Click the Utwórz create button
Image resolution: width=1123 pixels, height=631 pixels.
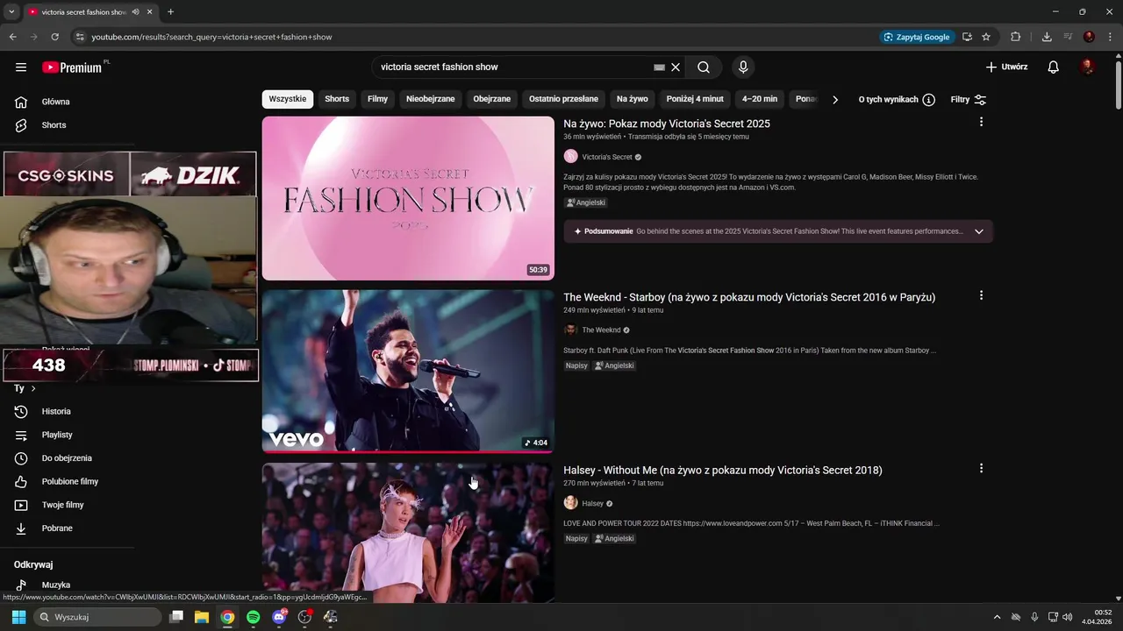click(x=1006, y=67)
